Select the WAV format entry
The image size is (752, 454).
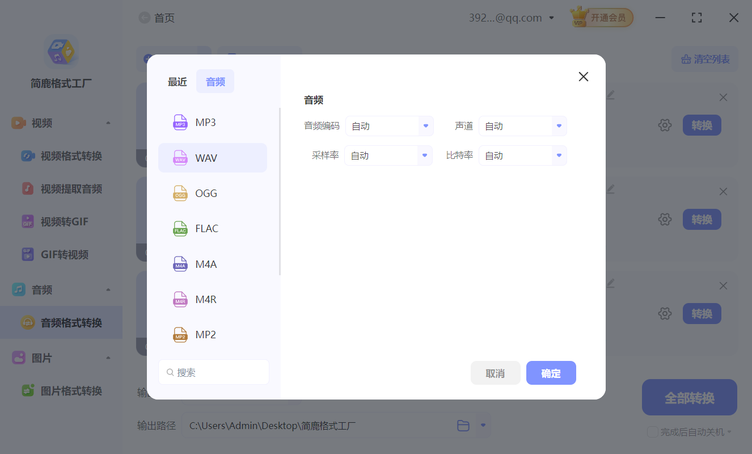coord(205,158)
